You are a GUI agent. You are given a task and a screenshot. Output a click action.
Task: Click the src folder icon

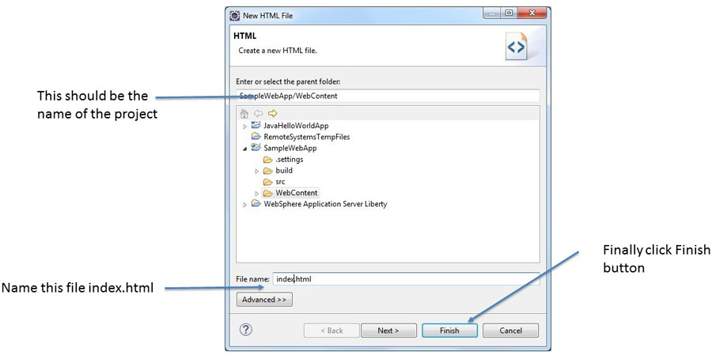(x=268, y=182)
